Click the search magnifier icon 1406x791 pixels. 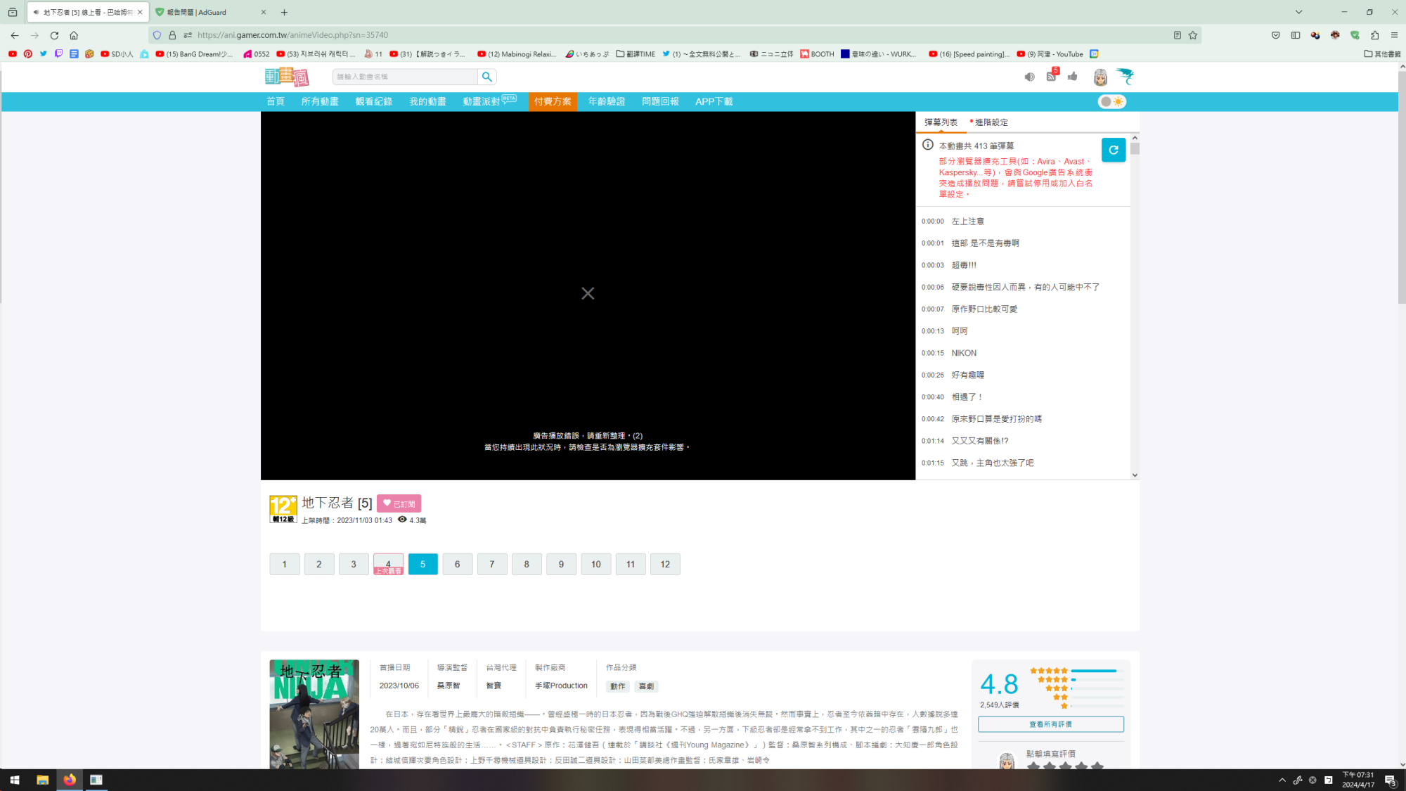(x=486, y=77)
